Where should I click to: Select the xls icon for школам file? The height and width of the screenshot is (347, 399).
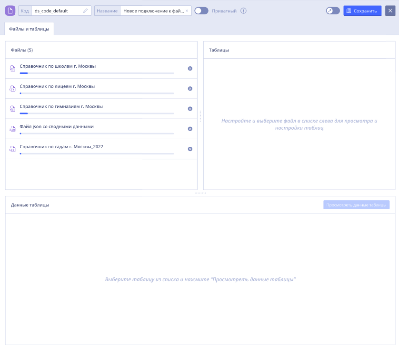(x=12, y=69)
